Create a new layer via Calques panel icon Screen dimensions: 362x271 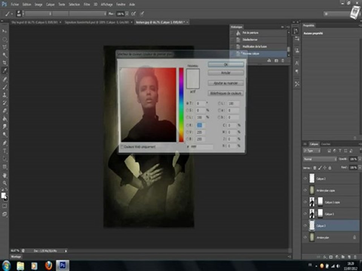(x=349, y=257)
